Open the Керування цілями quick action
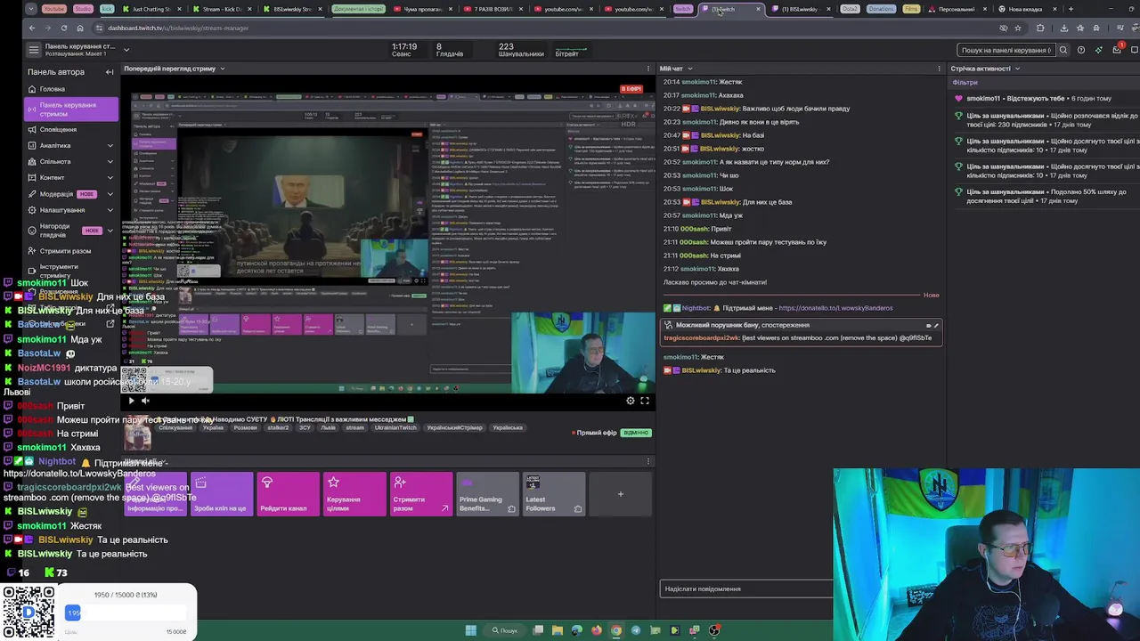1140x641 pixels. (x=354, y=494)
